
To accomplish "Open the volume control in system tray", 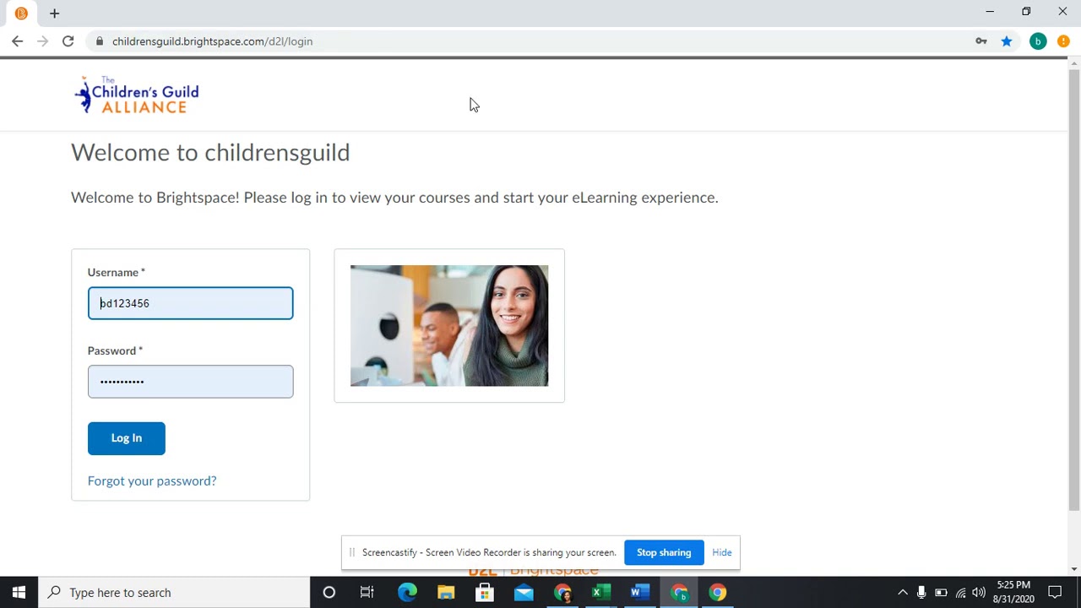I will pyautogui.click(x=979, y=593).
